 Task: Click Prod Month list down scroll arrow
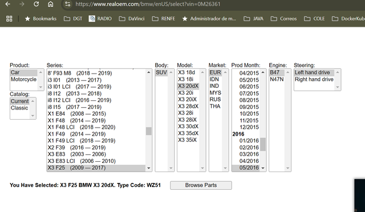click(x=263, y=168)
